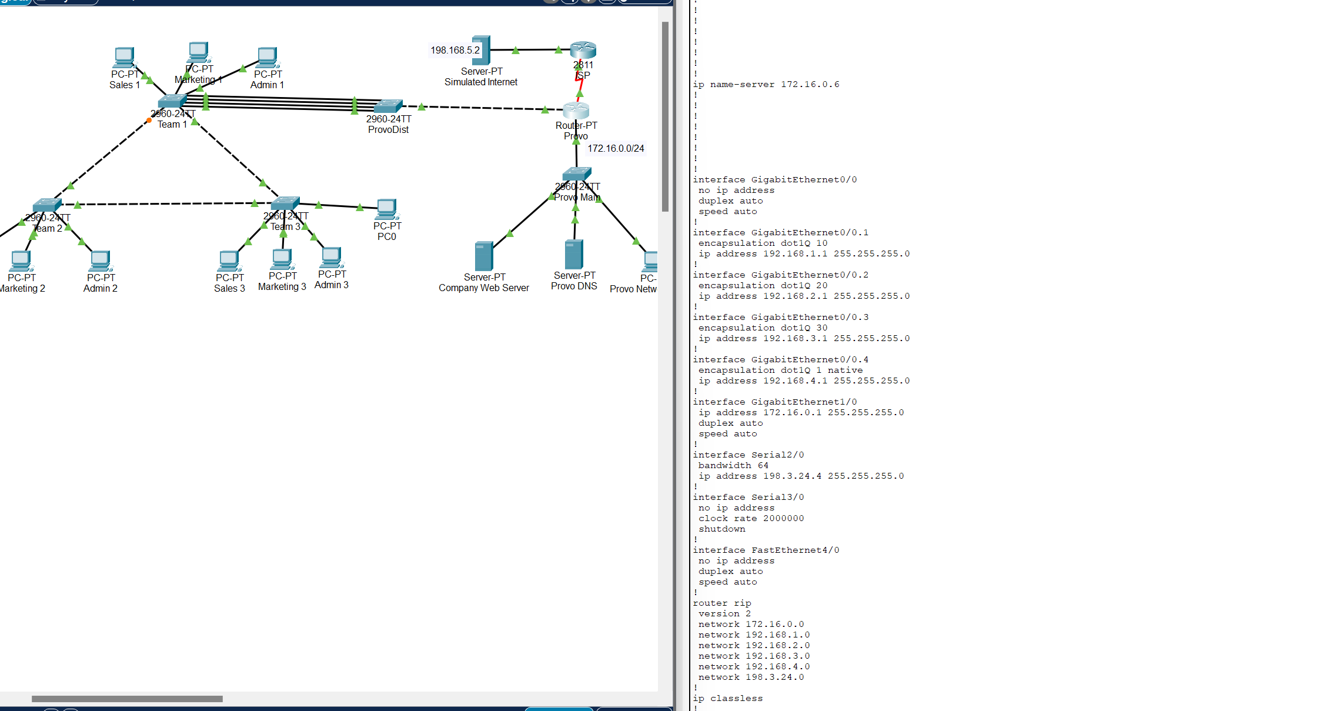Click the horizontal scrollbar of the workspace
Image resolution: width=1320 pixels, height=711 pixels.
pos(127,699)
